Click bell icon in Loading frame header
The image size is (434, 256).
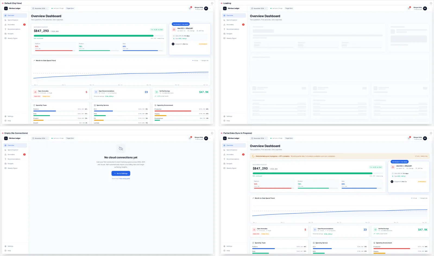[409, 8]
